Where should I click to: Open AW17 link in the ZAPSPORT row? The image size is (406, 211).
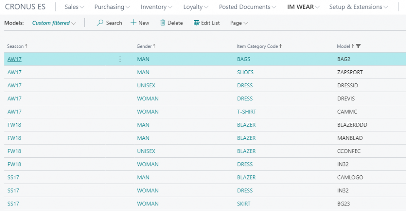coord(15,72)
